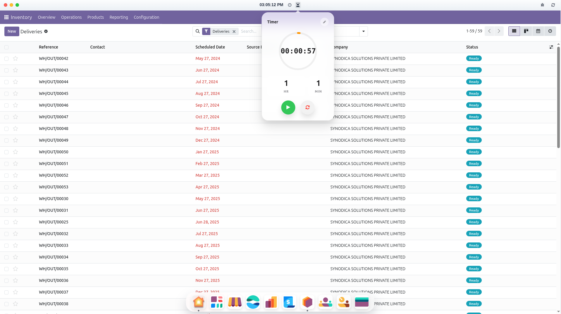The image size is (561, 314).
Task: Sort by Contact column header
Action: coord(97,47)
